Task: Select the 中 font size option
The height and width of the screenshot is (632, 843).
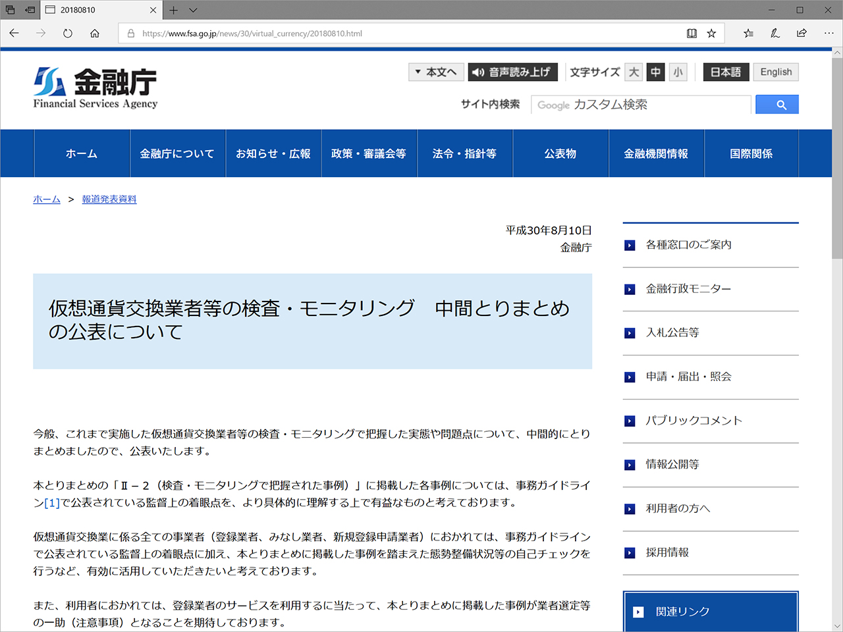Action: pos(655,72)
